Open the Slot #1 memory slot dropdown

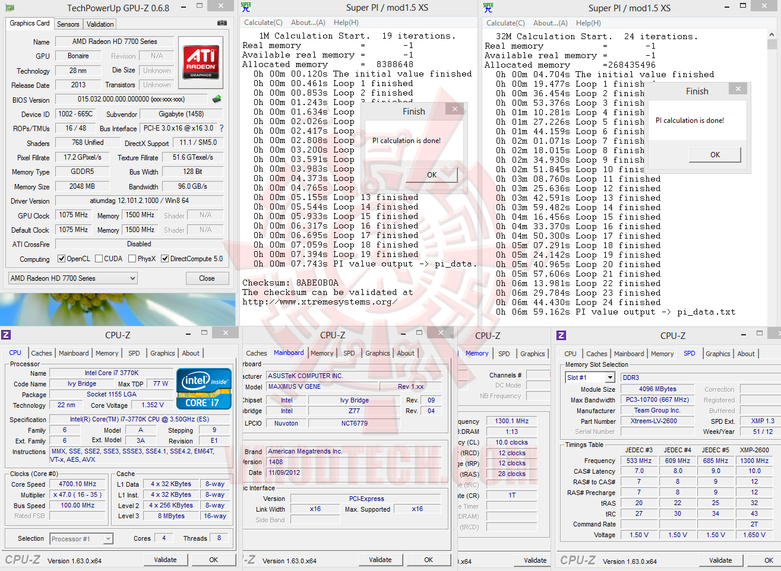(x=609, y=377)
